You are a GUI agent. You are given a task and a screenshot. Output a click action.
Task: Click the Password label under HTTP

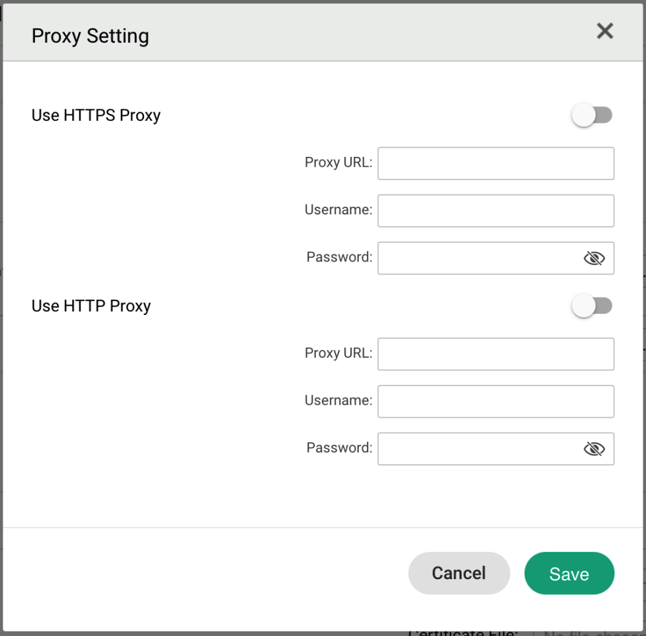(339, 448)
